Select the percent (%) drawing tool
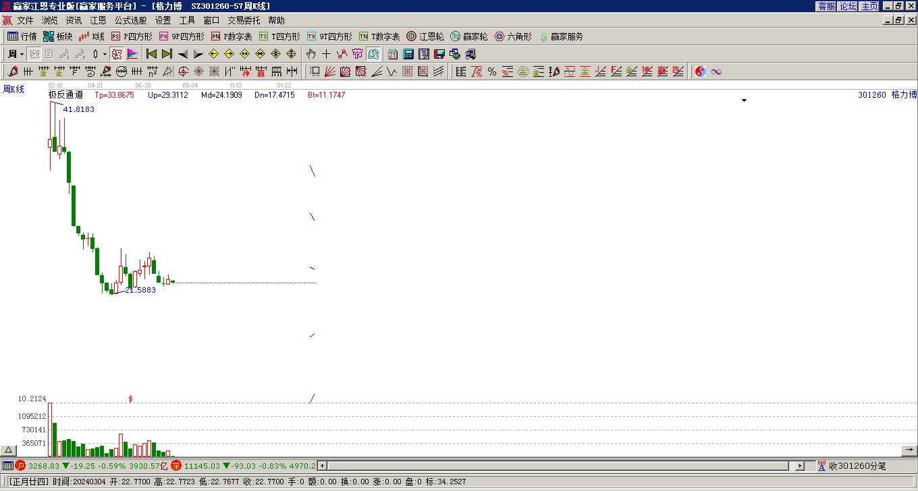Viewport: 918px width, 491px height. 491,71
